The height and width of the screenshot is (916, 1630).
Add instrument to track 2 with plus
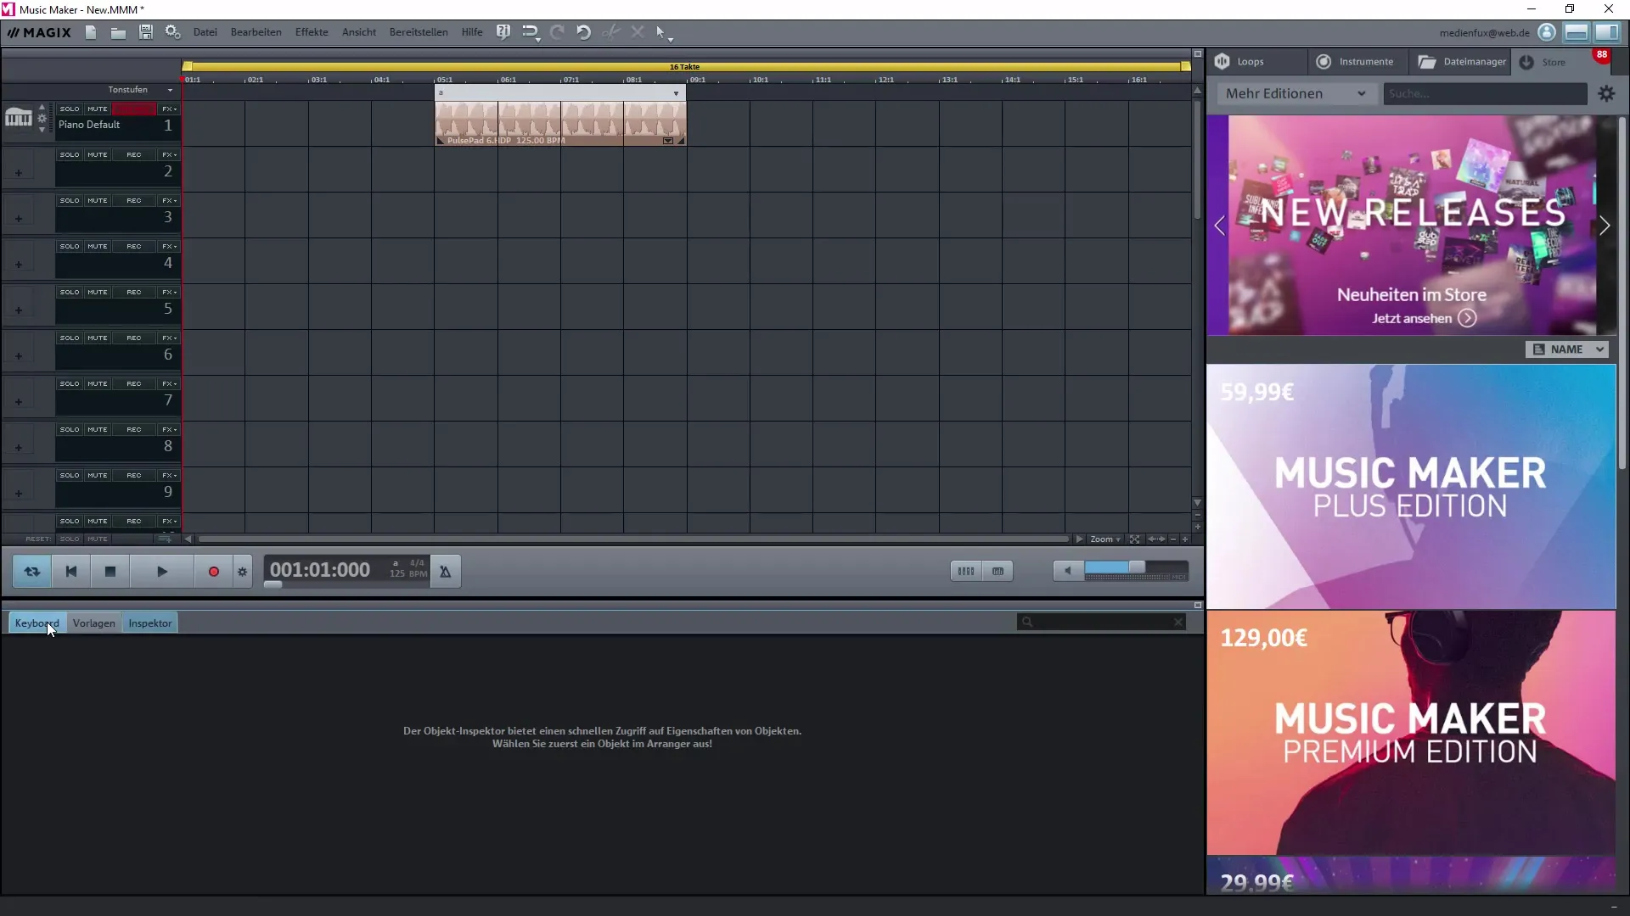pyautogui.click(x=19, y=173)
